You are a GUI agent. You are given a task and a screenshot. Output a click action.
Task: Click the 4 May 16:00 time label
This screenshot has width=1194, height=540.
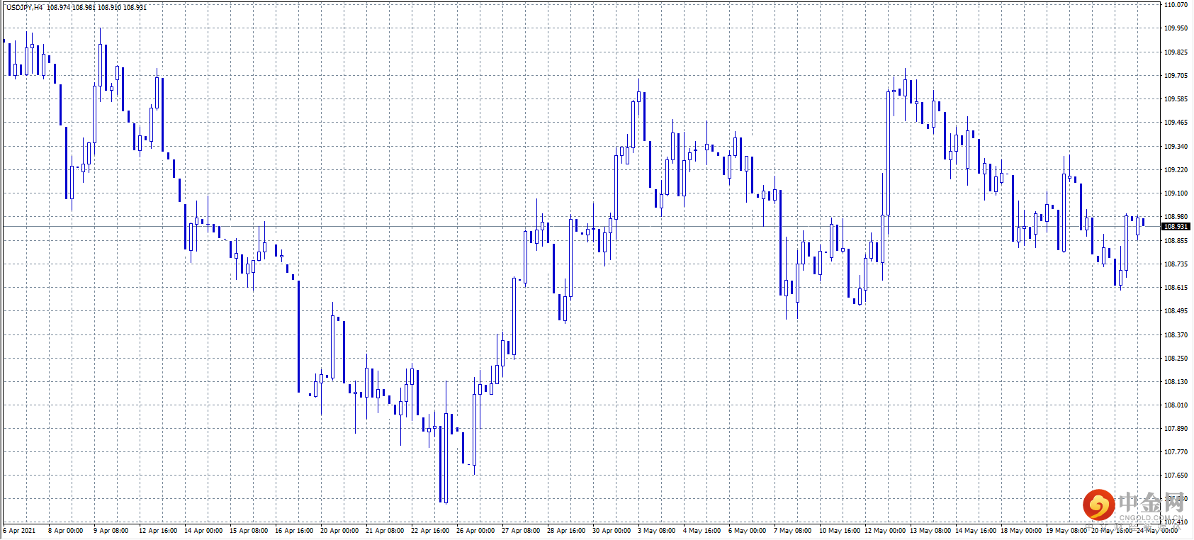coord(702,531)
